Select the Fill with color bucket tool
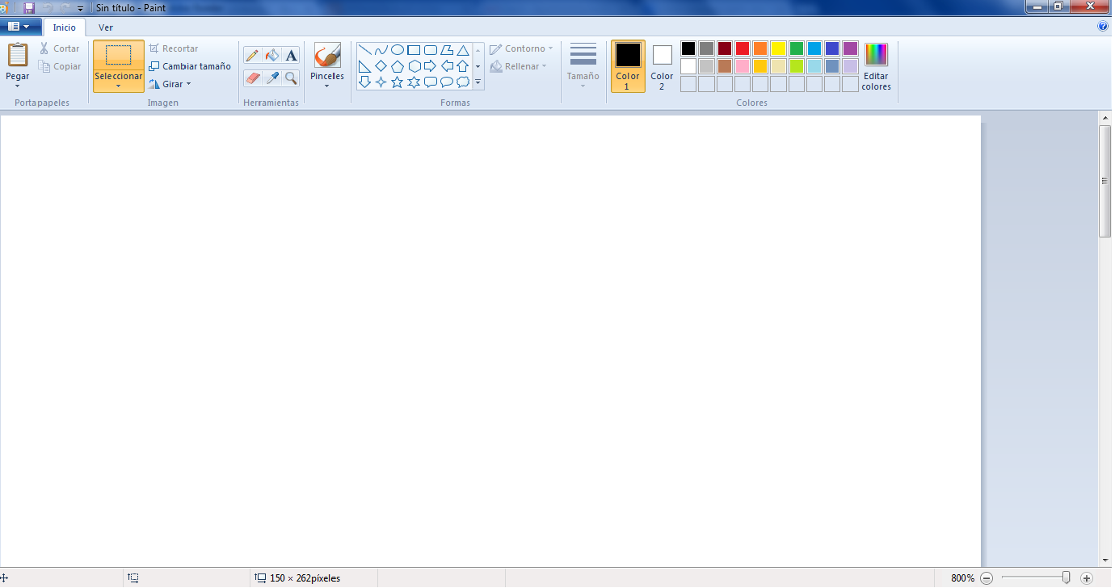 click(271, 55)
